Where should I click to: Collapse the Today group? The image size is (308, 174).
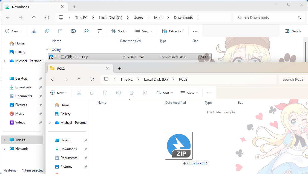point(47,49)
